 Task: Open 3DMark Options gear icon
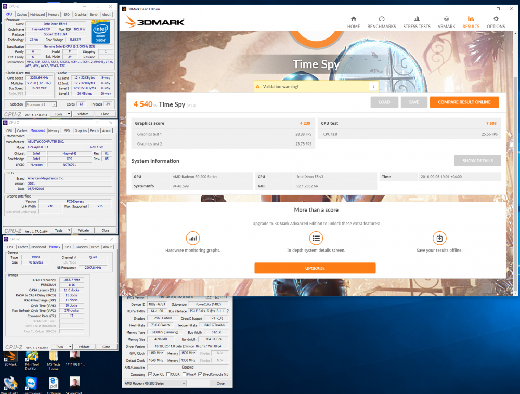(x=496, y=19)
